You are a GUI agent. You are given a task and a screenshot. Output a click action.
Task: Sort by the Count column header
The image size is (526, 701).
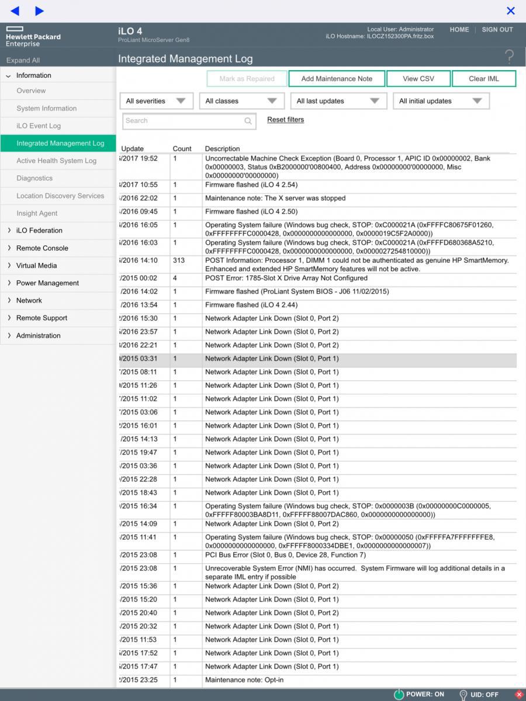point(182,149)
